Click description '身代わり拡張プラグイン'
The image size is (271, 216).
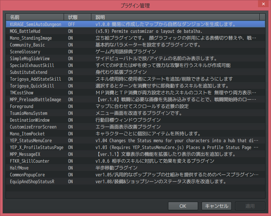(121, 72)
